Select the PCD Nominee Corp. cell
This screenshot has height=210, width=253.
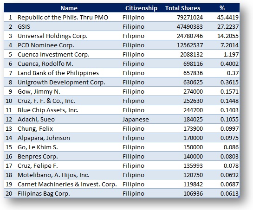(x=46, y=45)
